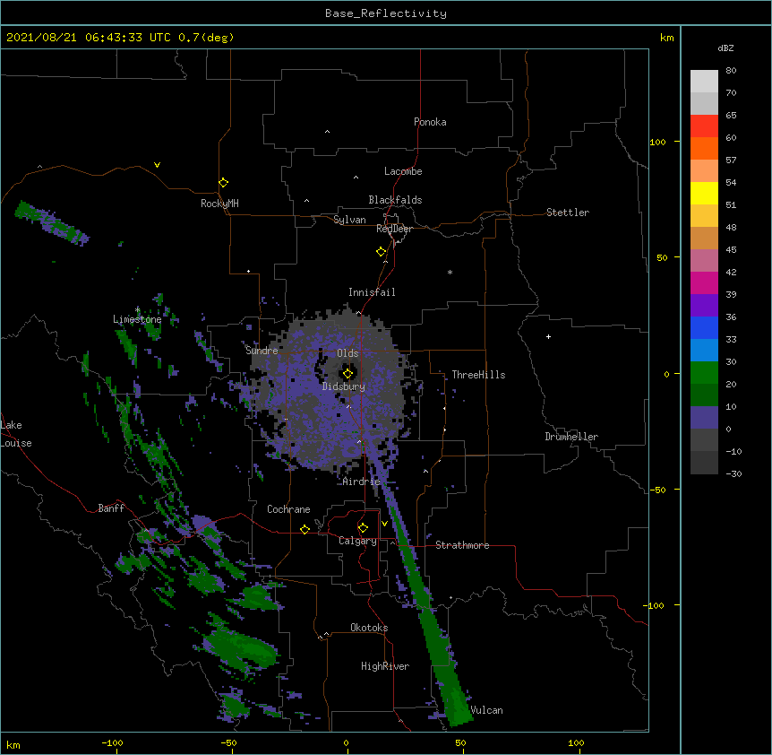Click the Strathmore town label
Viewport: 772px width, 755px height.
click(462, 545)
